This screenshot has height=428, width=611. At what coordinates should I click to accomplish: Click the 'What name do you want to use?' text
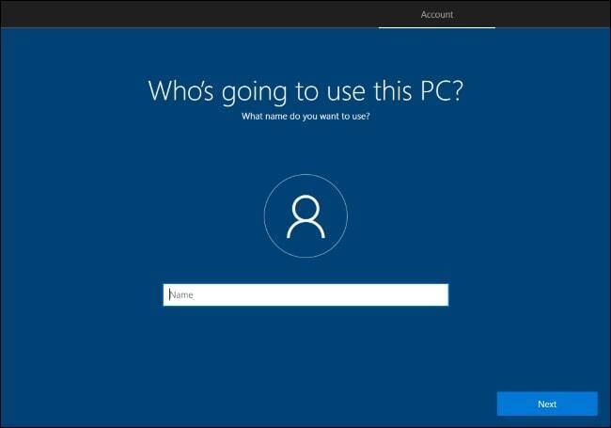[x=305, y=116]
